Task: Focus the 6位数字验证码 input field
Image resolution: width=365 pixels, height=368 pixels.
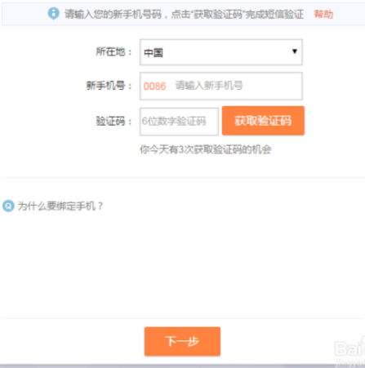Action: pos(179,122)
